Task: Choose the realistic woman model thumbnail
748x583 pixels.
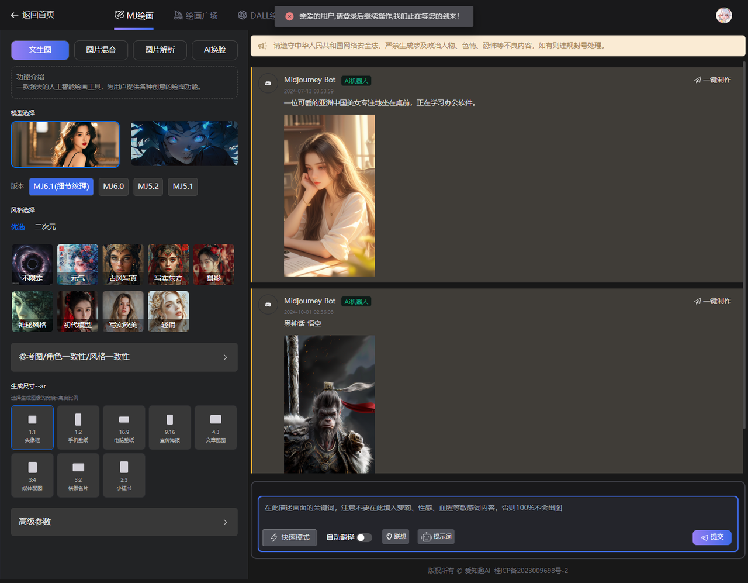Action: pos(65,144)
